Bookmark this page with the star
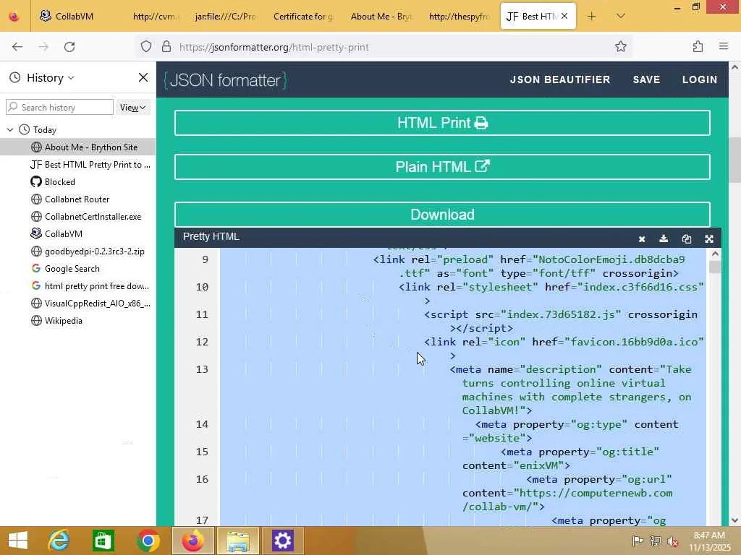 (x=620, y=46)
